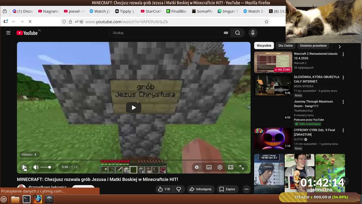Open options for the CYFROWY CYRK video

(343, 131)
